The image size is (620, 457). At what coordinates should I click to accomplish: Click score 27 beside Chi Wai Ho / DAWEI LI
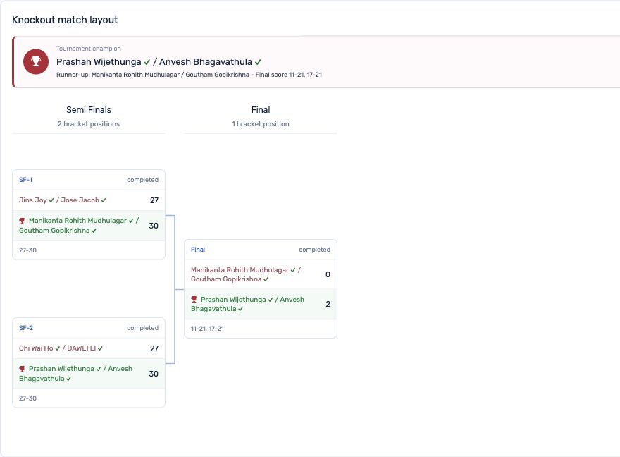click(154, 348)
